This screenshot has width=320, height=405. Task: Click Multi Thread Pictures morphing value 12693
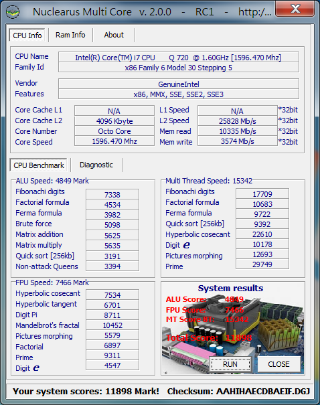262,254
